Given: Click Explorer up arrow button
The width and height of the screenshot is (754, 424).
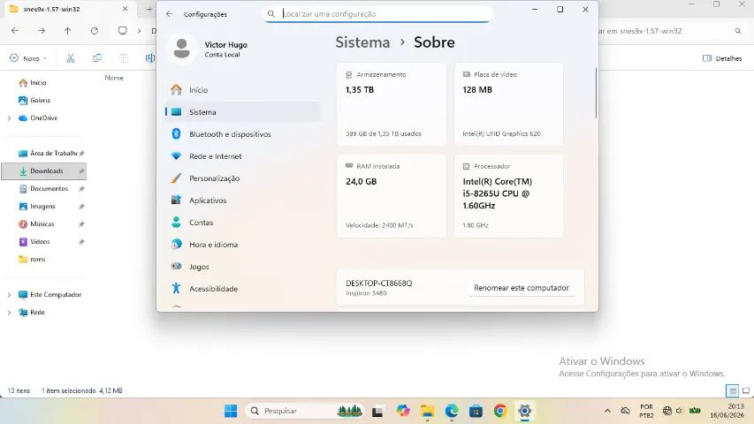Looking at the screenshot, I should coord(67,31).
